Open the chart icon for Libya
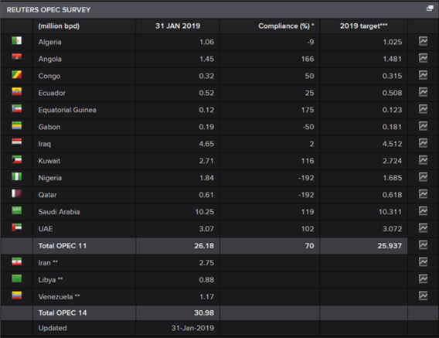The height and width of the screenshot is (338, 439). [423, 279]
